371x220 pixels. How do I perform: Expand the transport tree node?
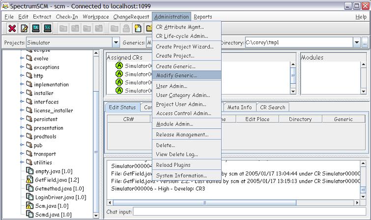pos(22,154)
